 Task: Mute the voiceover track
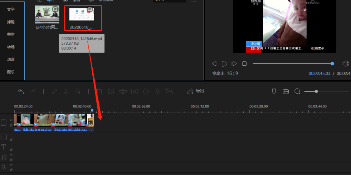pos(11,165)
